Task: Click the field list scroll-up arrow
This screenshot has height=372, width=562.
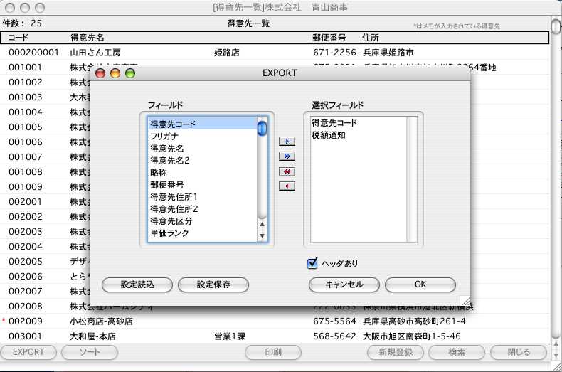Action: coord(262,224)
